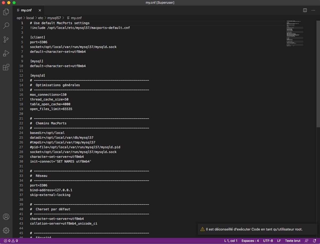Viewport: 320px width, 244px height.
Task: Click the mysql57 breadcrumb folder
Action: point(54,18)
